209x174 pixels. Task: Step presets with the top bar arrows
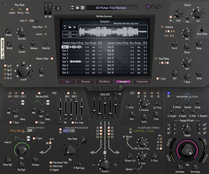(72, 8)
